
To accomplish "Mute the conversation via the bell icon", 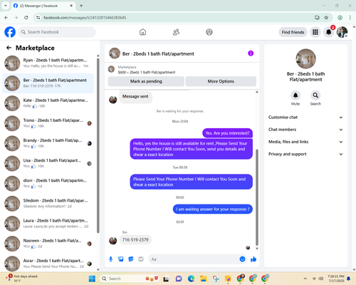I will pyautogui.click(x=295, y=95).
